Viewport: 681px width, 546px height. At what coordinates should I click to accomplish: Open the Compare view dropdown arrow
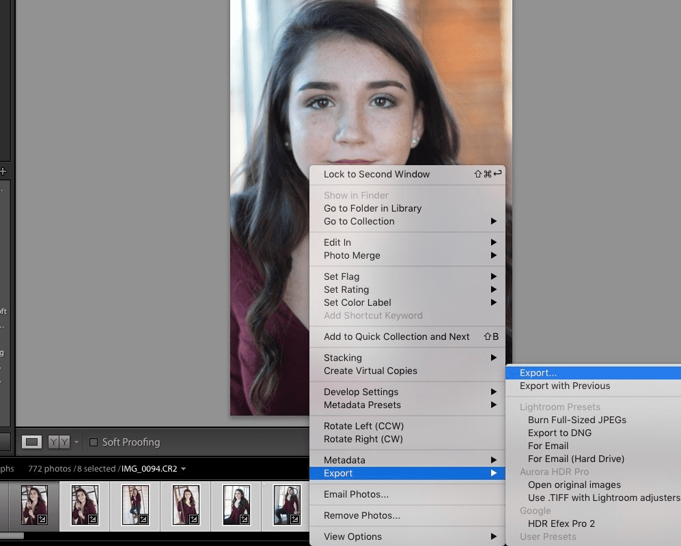click(77, 442)
